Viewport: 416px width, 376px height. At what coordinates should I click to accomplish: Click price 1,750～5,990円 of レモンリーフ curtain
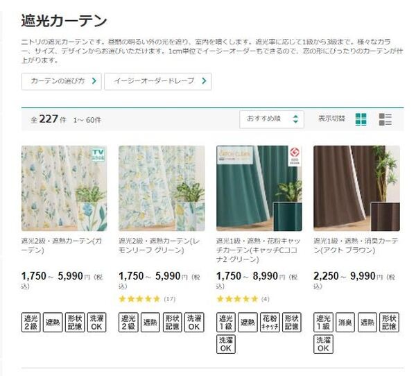pos(159,280)
